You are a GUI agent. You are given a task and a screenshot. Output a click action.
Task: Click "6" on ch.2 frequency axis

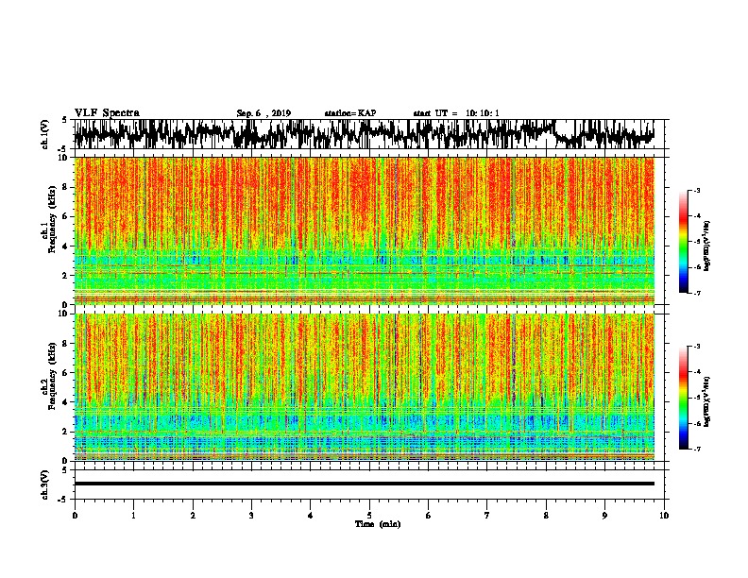pyautogui.click(x=65, y=373)
